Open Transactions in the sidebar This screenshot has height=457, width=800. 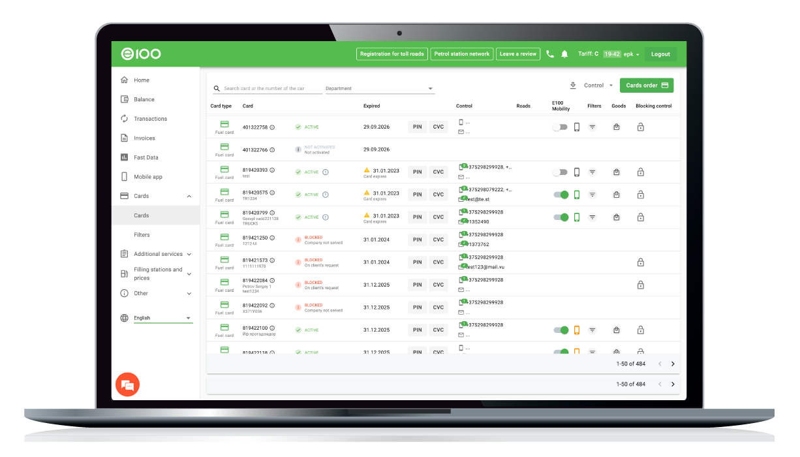click(x=150, y=119)
